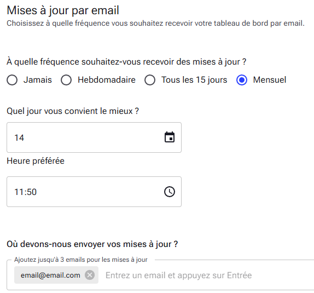Click the email entry placeholder field
Screen dimensions: 314x293
(208, 275)
